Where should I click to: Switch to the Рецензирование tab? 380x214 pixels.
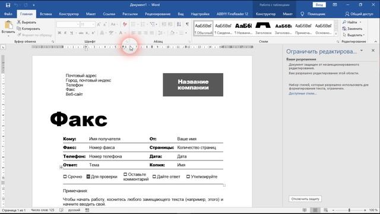pyautogui.click(x=158, y=14)
